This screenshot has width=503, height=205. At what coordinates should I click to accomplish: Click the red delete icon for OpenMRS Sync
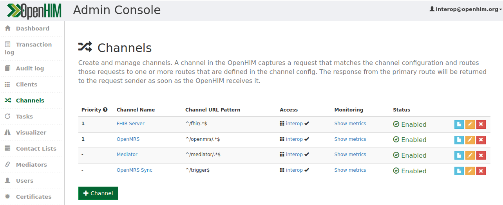click(481, 171)
